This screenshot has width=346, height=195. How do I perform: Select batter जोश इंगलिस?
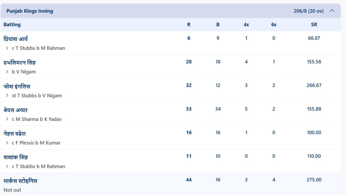point(17,86)
